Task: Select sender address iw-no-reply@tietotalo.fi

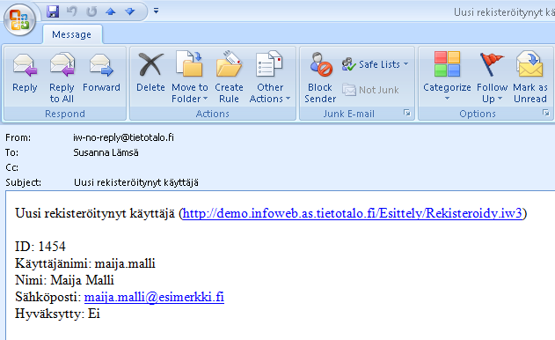Action: coord(123,137)
